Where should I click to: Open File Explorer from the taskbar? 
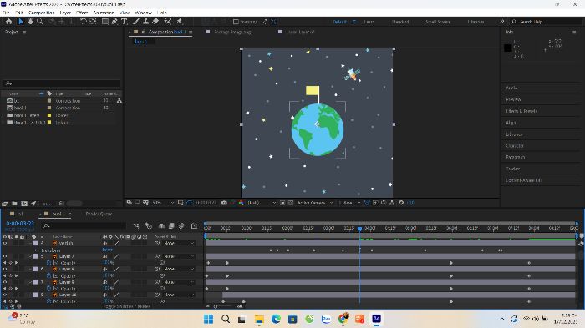[259, 319]
